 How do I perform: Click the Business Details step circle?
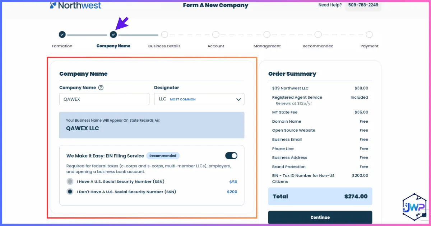point(164,34)
